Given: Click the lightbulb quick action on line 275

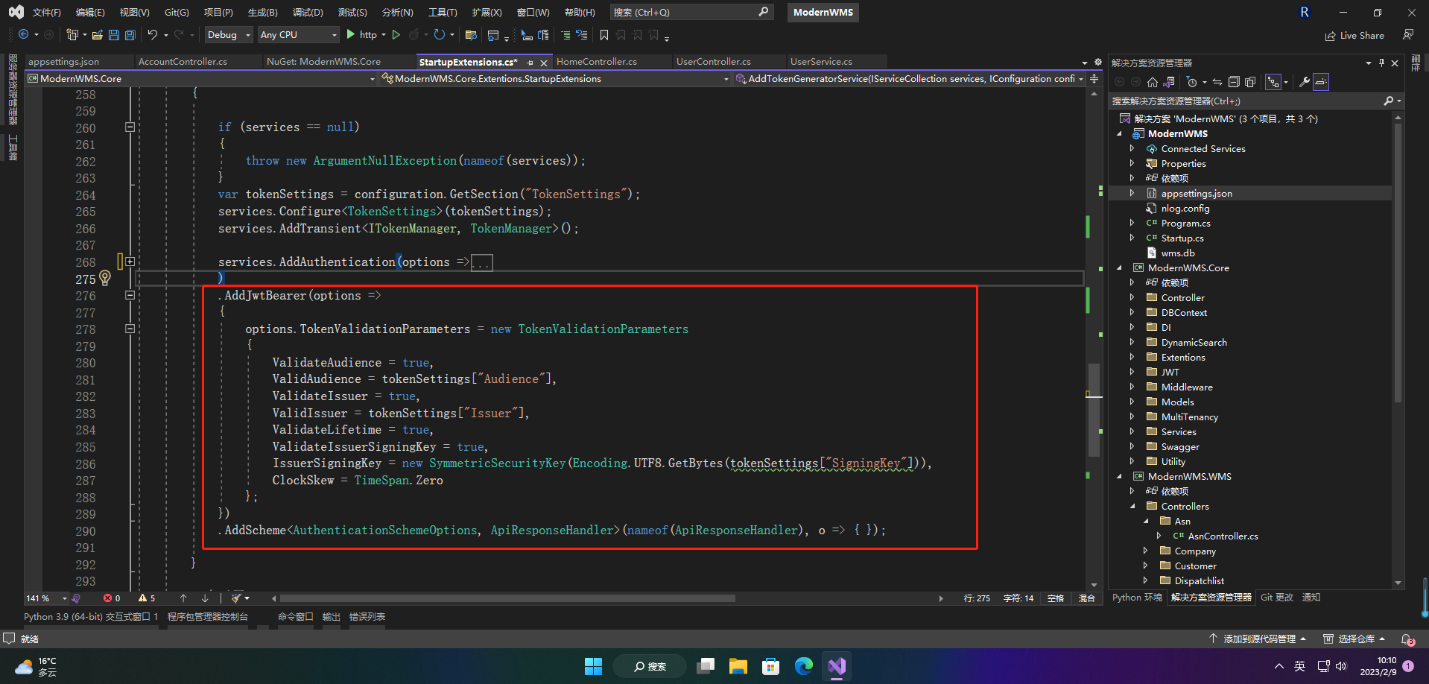Looking at the screenshot, I should 105,279.
